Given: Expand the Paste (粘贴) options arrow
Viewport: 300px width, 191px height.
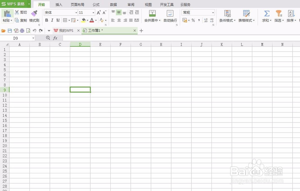Looking at the screenshot, I should pyautogui.click(x=11, y=20).
